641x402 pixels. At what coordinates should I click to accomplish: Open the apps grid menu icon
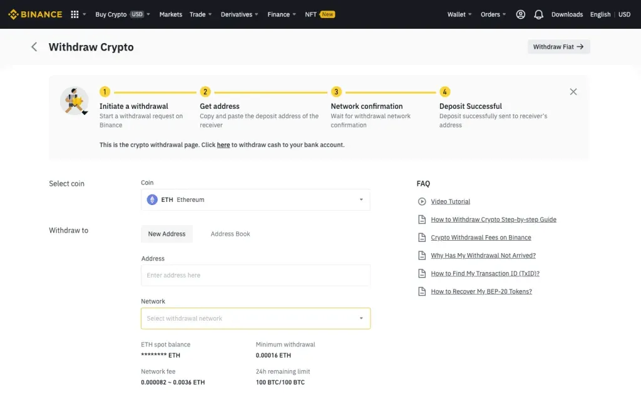click(x=74, y=14)
